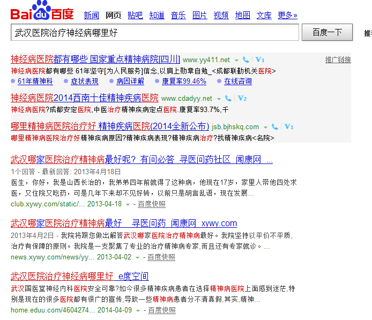Image resolution: width=372 pixels, height=320 pixels.
Task: Click V2 badge next to www.cdadyy.net
Action: coord(242,98)
